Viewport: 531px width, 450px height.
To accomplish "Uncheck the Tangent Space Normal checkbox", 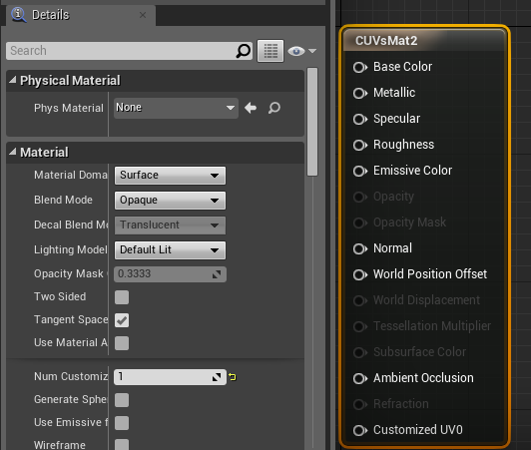I will [x=122, y=320].
